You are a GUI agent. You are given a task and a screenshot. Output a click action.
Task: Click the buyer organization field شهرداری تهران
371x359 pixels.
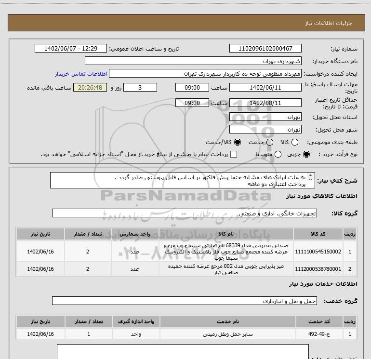(193, 61)
